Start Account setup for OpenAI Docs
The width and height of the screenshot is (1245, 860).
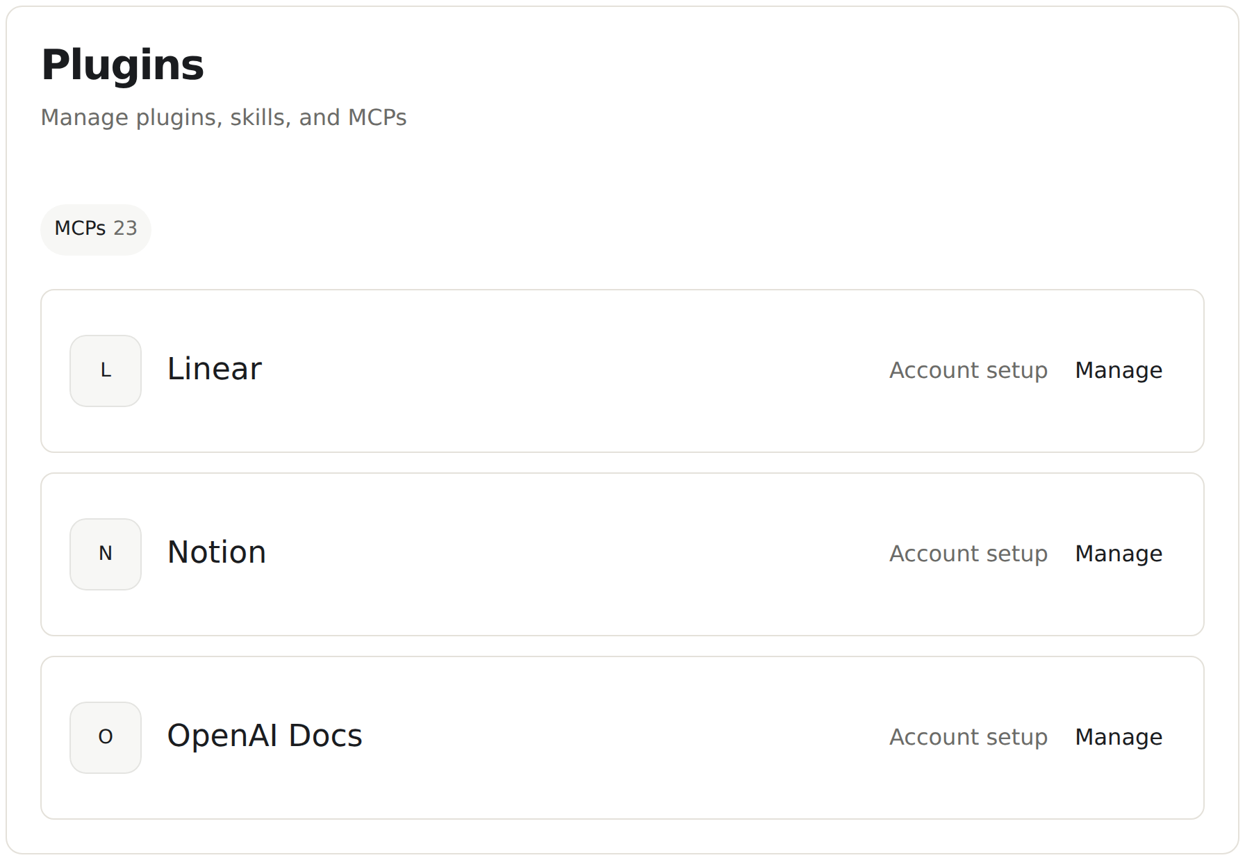pyautogui.click(x=968, y=737)
